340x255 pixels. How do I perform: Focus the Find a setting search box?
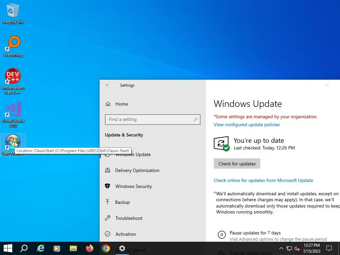pos(152,120)
